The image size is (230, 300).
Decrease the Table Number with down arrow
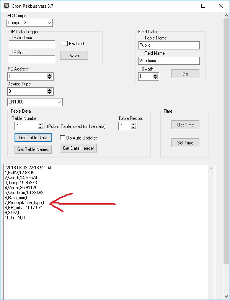point(40,128)
